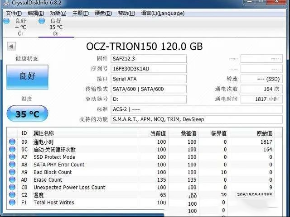This screenshot has height=217, width=290.
Task: Open the 编辑(E) menu
Action: (36, 13)
